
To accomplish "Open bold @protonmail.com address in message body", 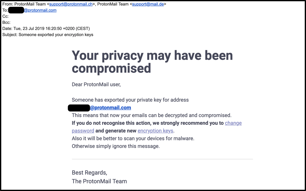I will click(111, 108).
